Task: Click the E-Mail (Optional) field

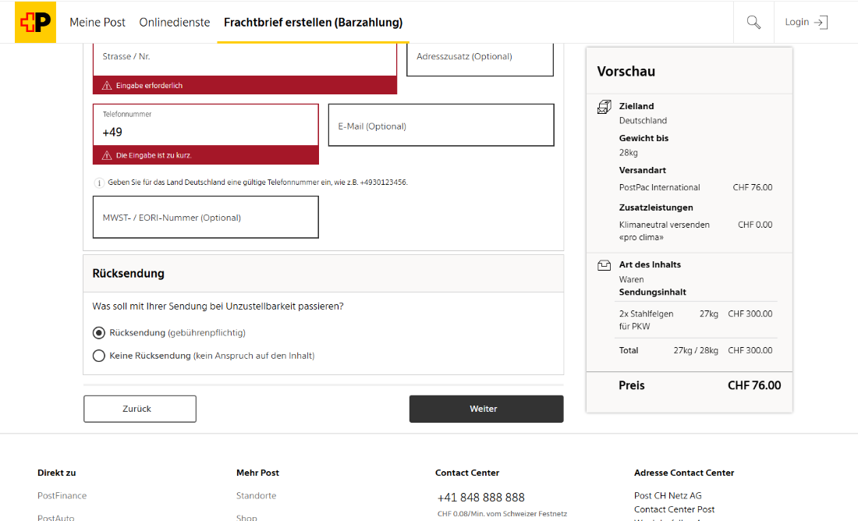Action: tap(441, 126)
